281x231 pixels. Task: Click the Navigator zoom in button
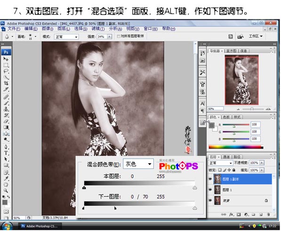click(268, 109)
